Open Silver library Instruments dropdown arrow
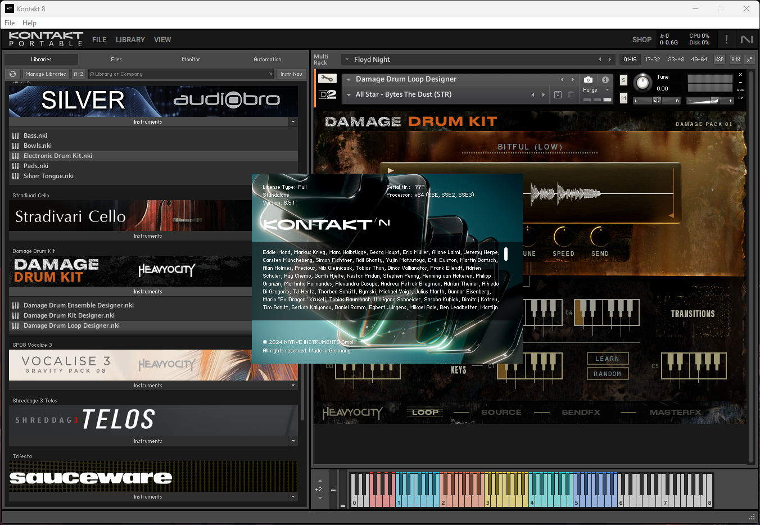 pyautogui.click(x=293, y=122)
